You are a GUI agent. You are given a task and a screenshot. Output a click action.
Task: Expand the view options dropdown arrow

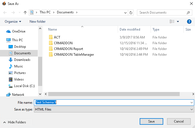pyautogui.click(x=178, y=22)
